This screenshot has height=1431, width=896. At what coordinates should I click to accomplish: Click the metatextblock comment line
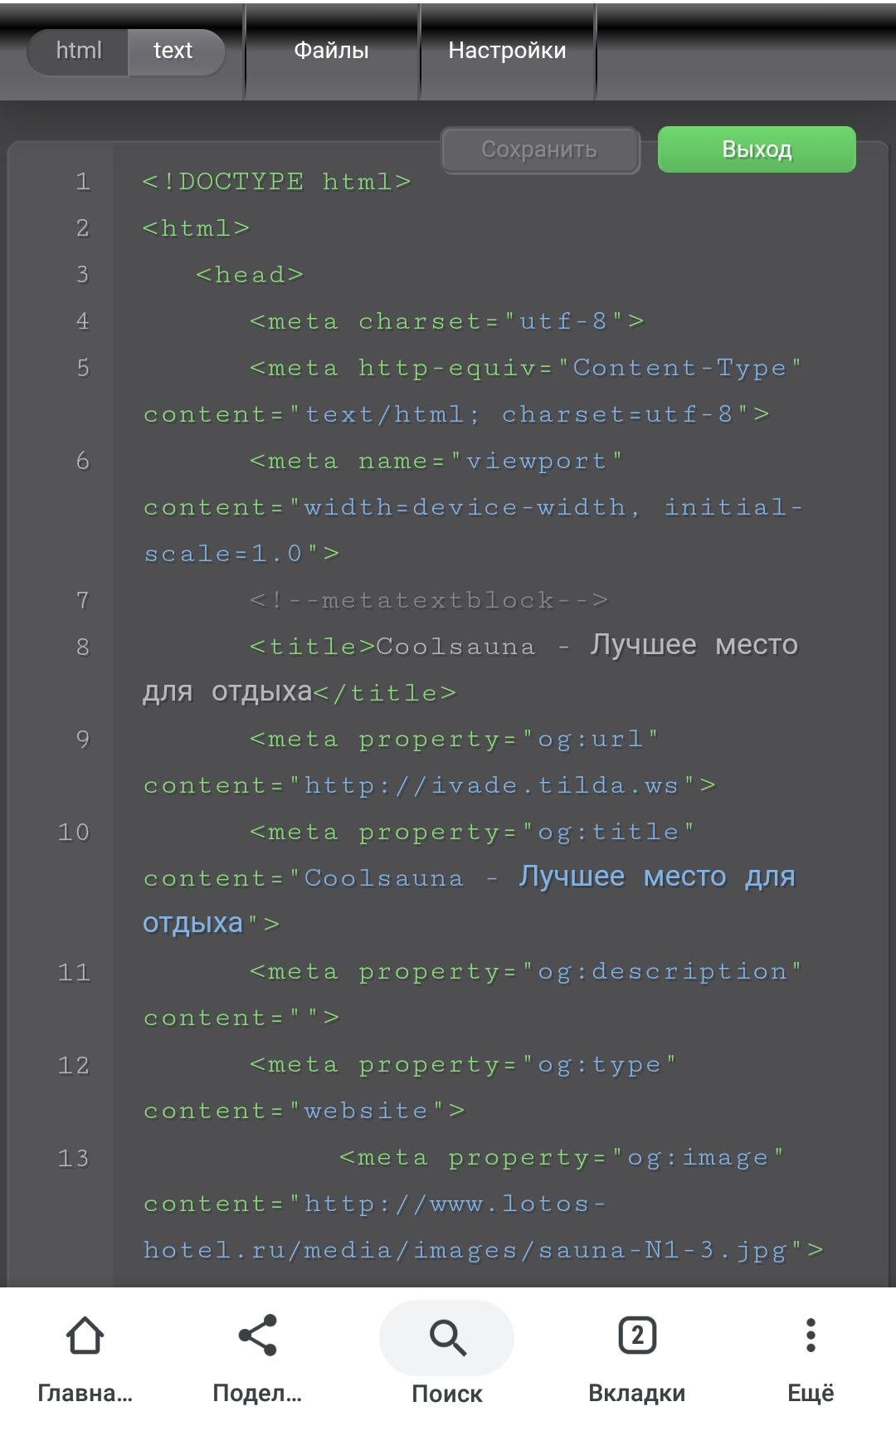point(429,600)
